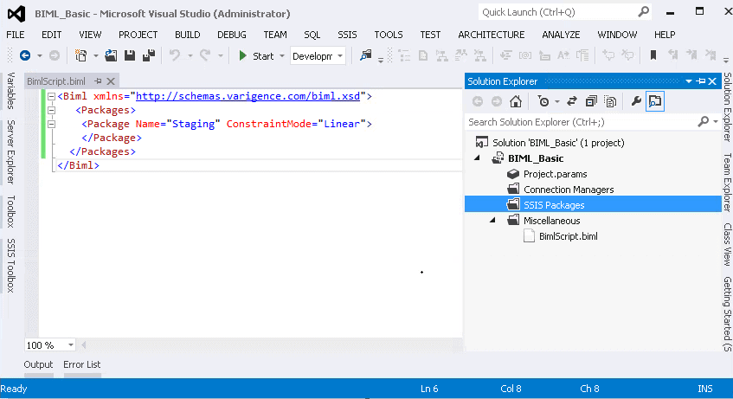Open the Navigate Backward history dropdown
The width and height of the screenshot is (733, 399).
(39, 56)
